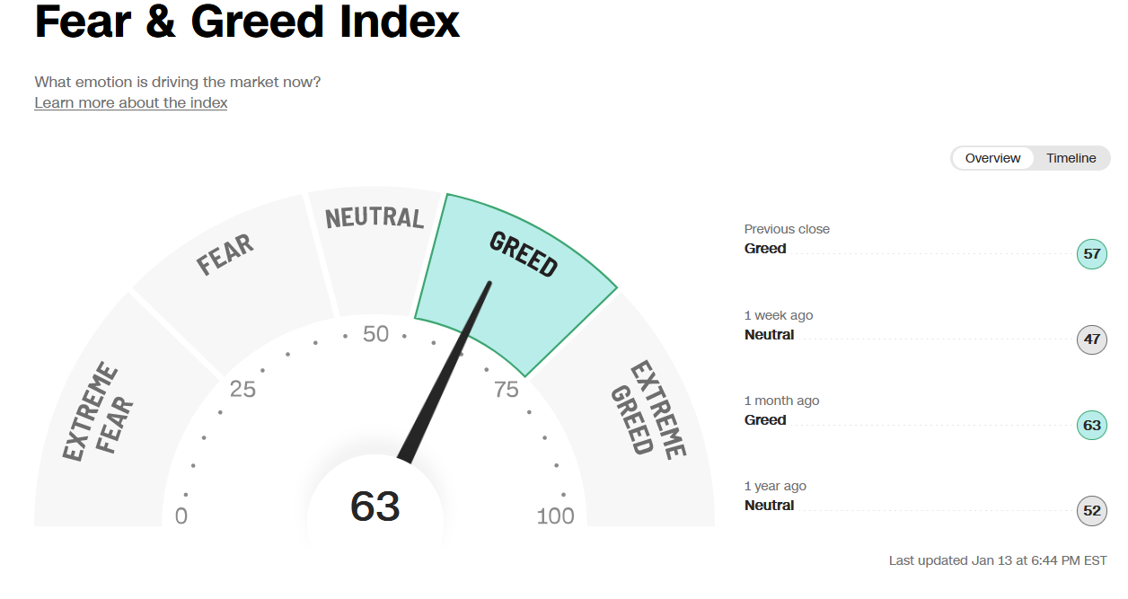The image size is (1128, 599).
Task: Click the Previous close 57 badge
Action: click(1091, 254)
